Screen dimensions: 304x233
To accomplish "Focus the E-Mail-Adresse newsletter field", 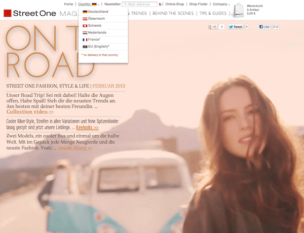I will tap(140, 4).
